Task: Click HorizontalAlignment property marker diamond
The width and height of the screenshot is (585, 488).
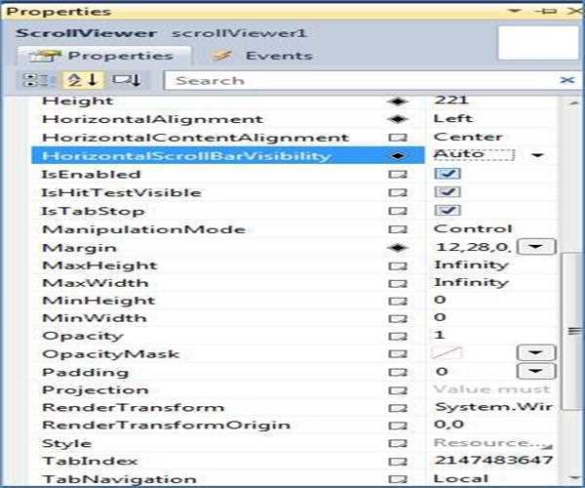Action: click(398, 119)
